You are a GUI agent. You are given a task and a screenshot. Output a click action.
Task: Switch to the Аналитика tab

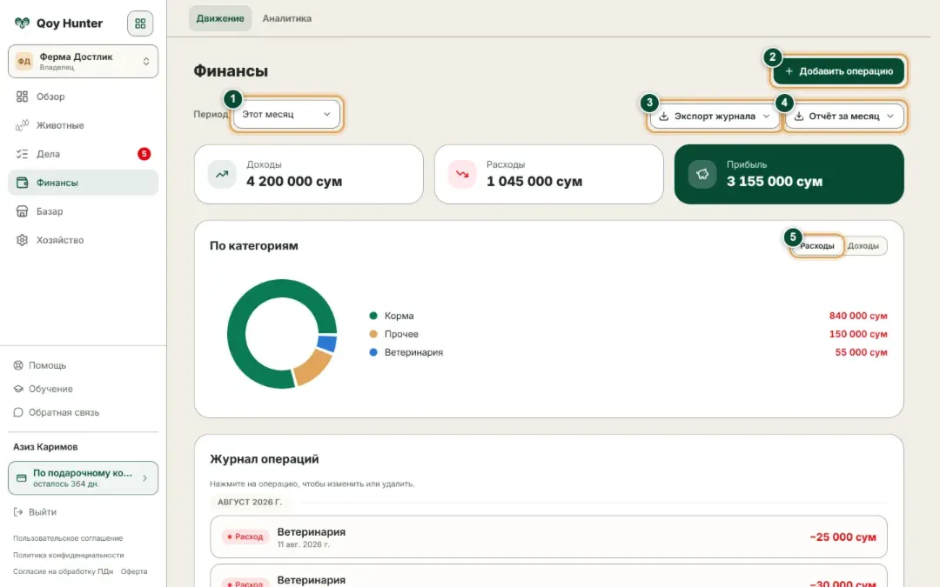[287, 18]
